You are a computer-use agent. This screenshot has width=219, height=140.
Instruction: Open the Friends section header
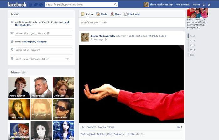pos(15,72)
